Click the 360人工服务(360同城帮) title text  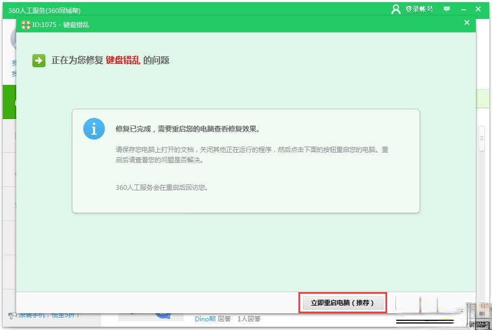[x=44, y=10]
